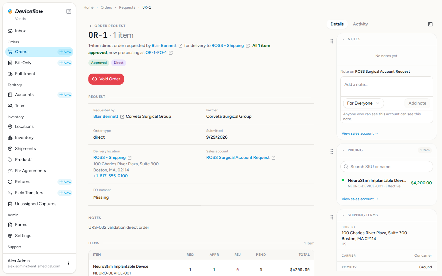442x276 pixels.
Task: Open Orders in the sidebar
Action: [31, 52]
